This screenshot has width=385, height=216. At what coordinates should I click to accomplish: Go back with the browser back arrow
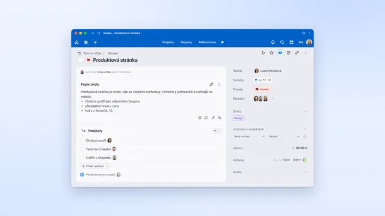tap(93, 33)
